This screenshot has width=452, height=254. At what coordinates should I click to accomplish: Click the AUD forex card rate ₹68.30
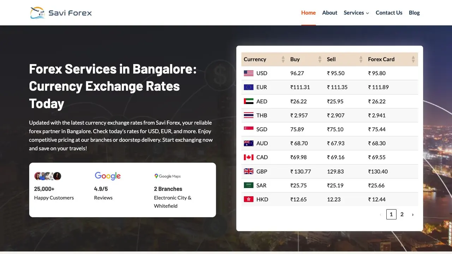click(377, 143)
